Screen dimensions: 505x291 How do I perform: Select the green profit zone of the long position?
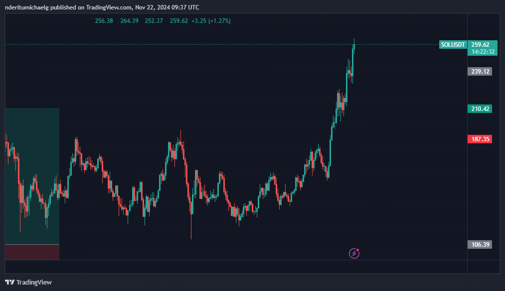coord(32,176)
